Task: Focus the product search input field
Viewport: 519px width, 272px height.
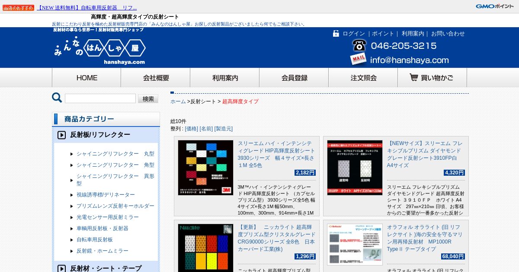Action: click(x=100, y=98)
